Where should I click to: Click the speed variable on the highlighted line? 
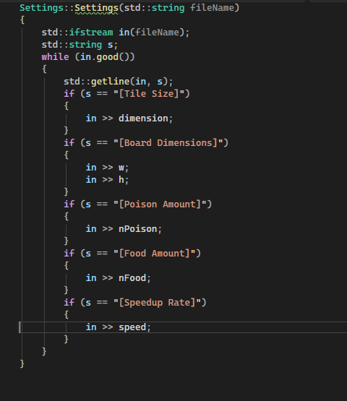(132, 327)
